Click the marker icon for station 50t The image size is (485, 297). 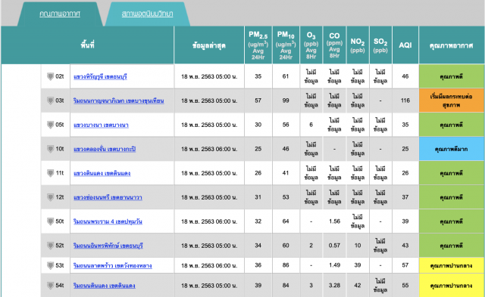pos(51,221)
